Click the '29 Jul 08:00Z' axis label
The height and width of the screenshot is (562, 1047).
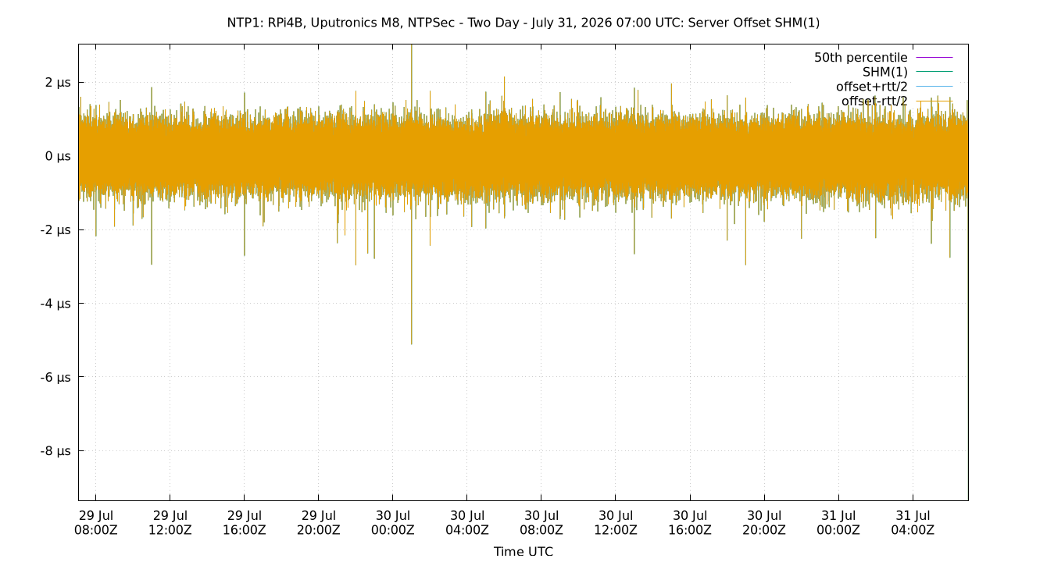[x=95, y=522]
